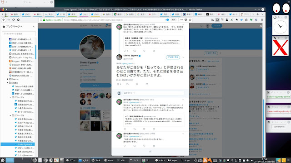Retweet Shoko Egawa's main tweet
The image size is (291, 163).
pyautogui.click(x=127, y=84)
